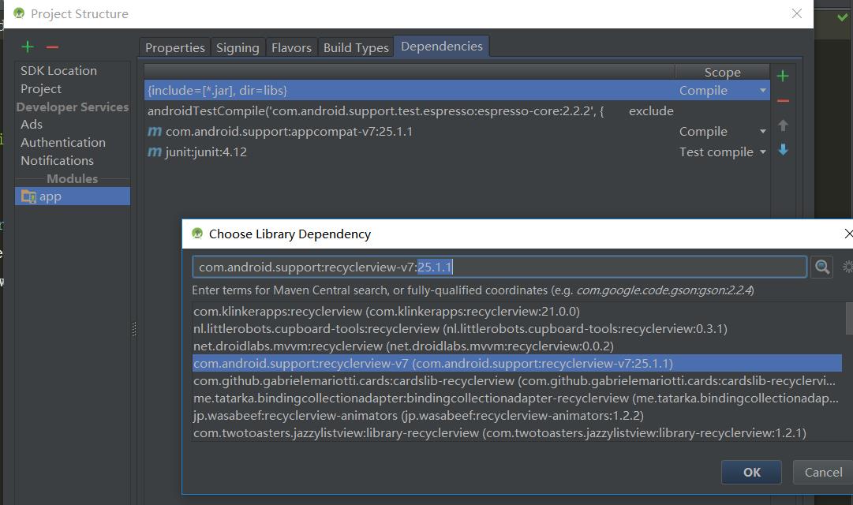This screenshot has width=853, height=505.
Task: Open SDK Location in the sidebar
Action: [x=58, y=71]
